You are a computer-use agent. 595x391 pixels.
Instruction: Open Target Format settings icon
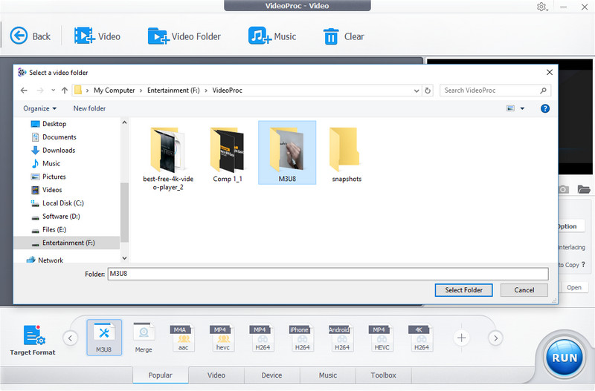pyautogui.click(x=34, y=335)
